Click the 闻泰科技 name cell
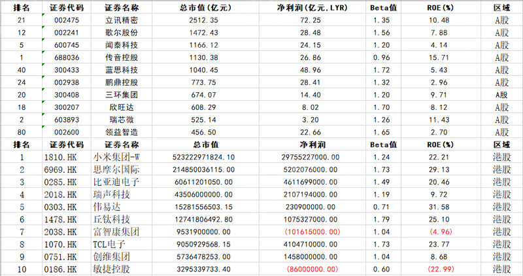 point(122,45)
